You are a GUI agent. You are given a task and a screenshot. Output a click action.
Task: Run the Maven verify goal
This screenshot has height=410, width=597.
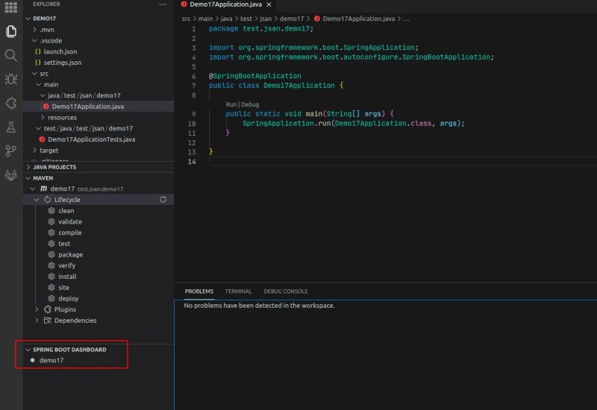point(66,266)
